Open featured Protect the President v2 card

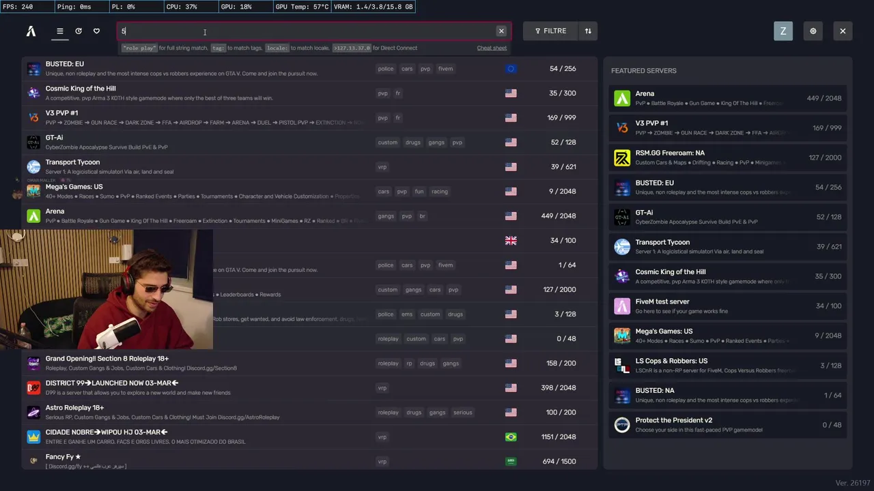pos(728,424)
